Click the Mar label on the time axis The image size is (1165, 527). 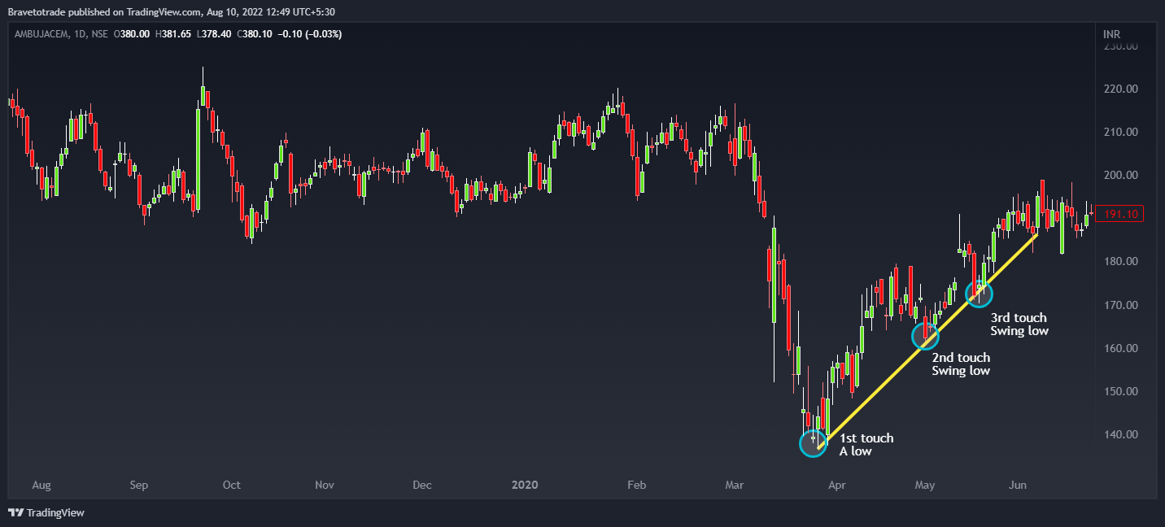tap(734, 486)
